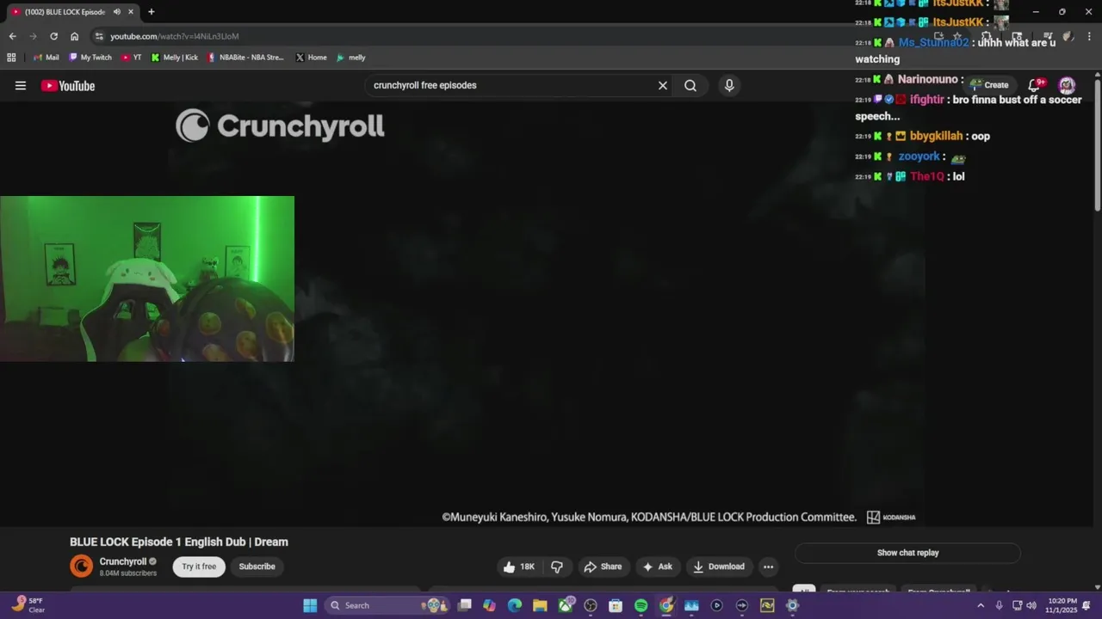Open the Windows Start menu
1102x619 pixels.
310,605
